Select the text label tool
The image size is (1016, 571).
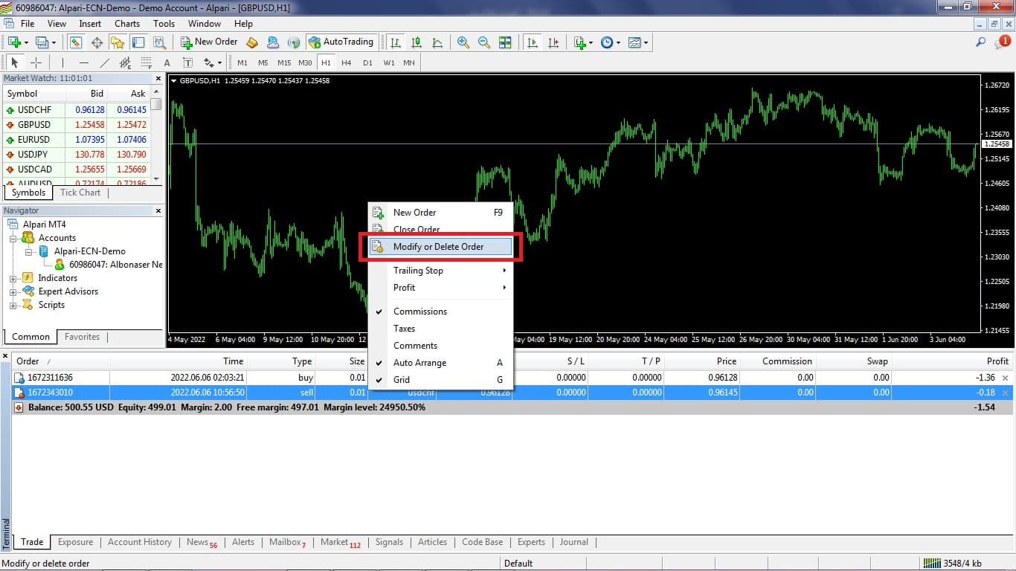187,62
